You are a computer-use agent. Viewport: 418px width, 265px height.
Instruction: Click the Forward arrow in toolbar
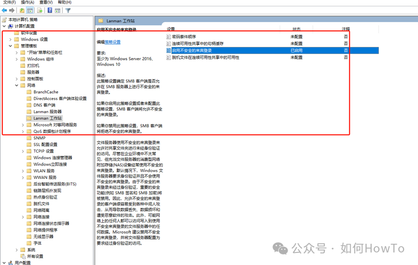point(12,11)
